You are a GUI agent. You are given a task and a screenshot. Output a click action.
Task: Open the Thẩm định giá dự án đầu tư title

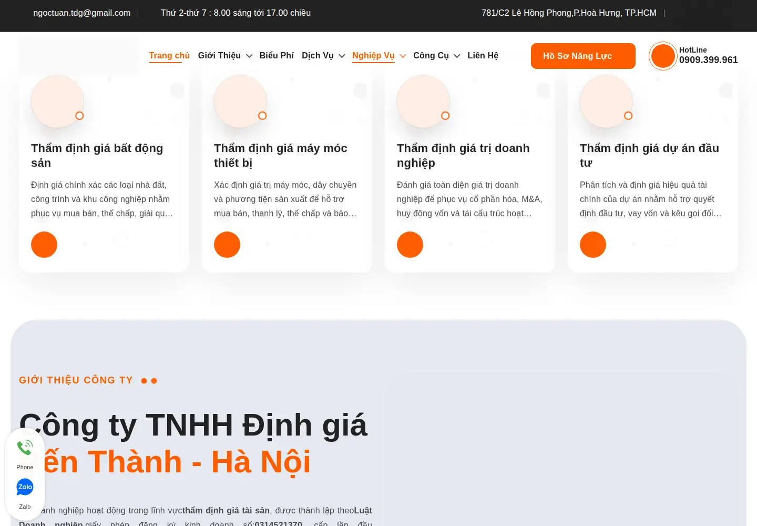pos(649,156)
